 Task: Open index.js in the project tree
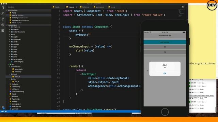point(29,102)
